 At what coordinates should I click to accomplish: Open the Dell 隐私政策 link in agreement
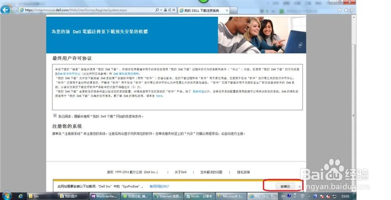126,74
